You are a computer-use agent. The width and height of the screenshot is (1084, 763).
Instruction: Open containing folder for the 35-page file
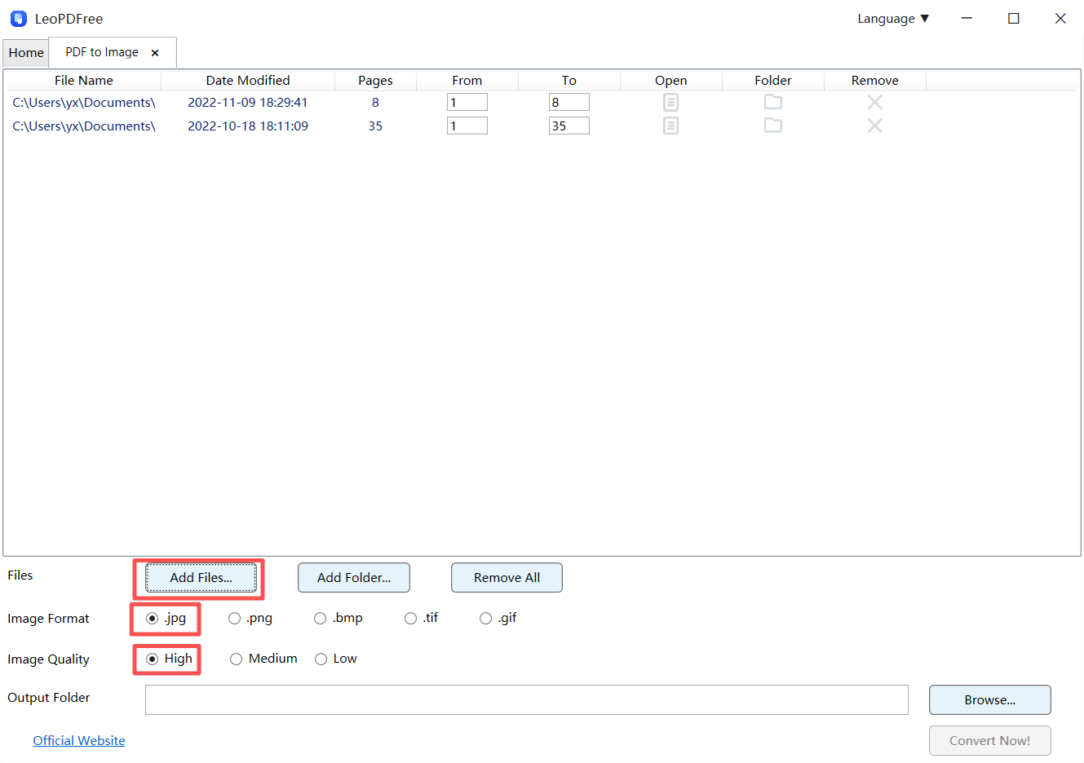coord(772,126)
